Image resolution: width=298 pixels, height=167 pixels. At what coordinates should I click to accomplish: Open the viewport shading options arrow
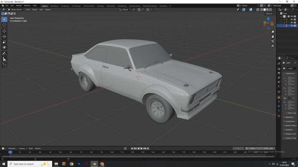273,10
